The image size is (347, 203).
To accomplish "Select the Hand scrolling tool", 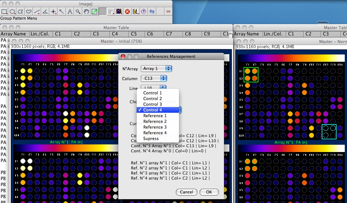I will coord(86,11).
